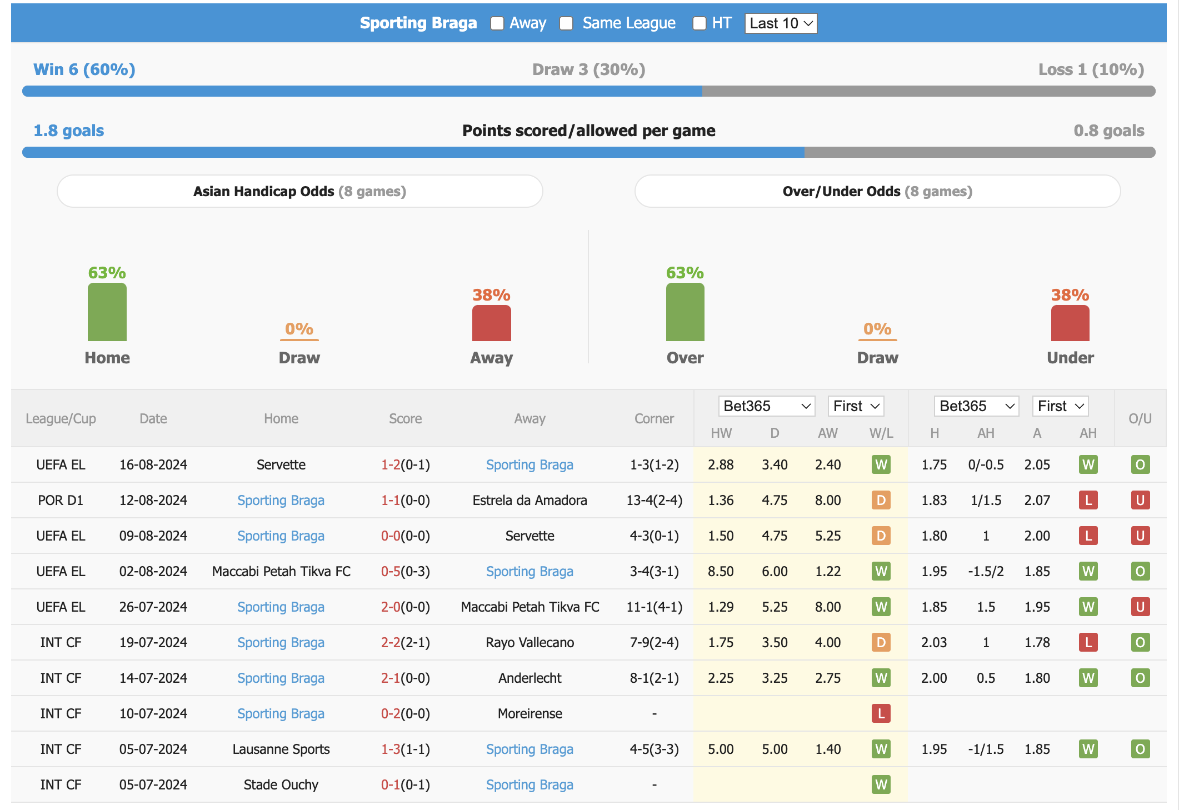Click the W/L W badge in 26-07-2024 row
Image resolution: width=1179 pixels, height=810 pixels.
pyautogui.click(x=881, y=607)
